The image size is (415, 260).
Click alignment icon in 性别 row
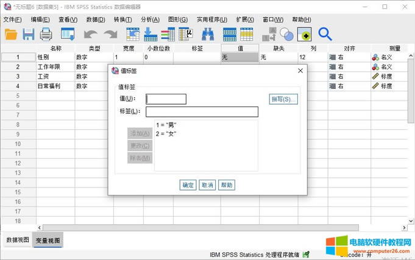332,57
